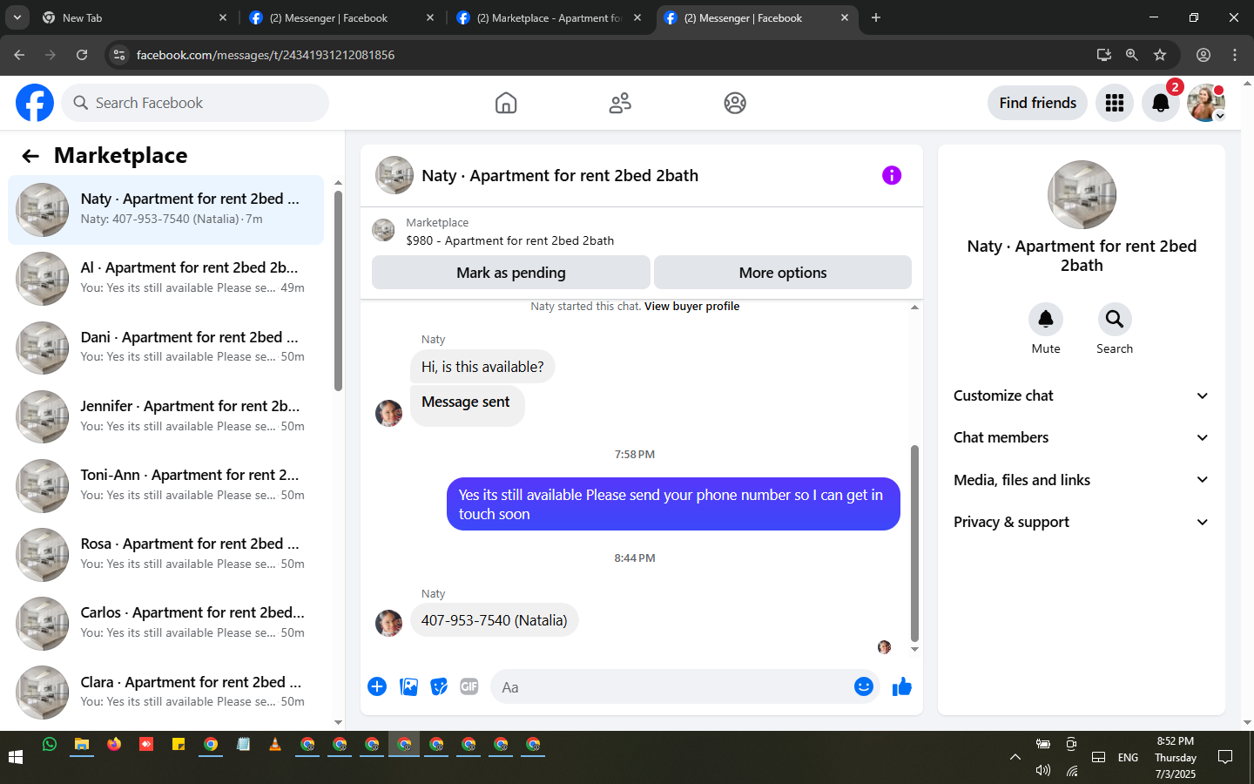Open Windows Start menu

pos(16,757)
